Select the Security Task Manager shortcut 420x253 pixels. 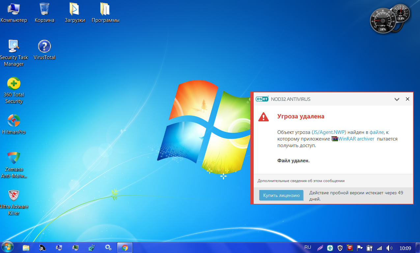(x=14, y=53)
